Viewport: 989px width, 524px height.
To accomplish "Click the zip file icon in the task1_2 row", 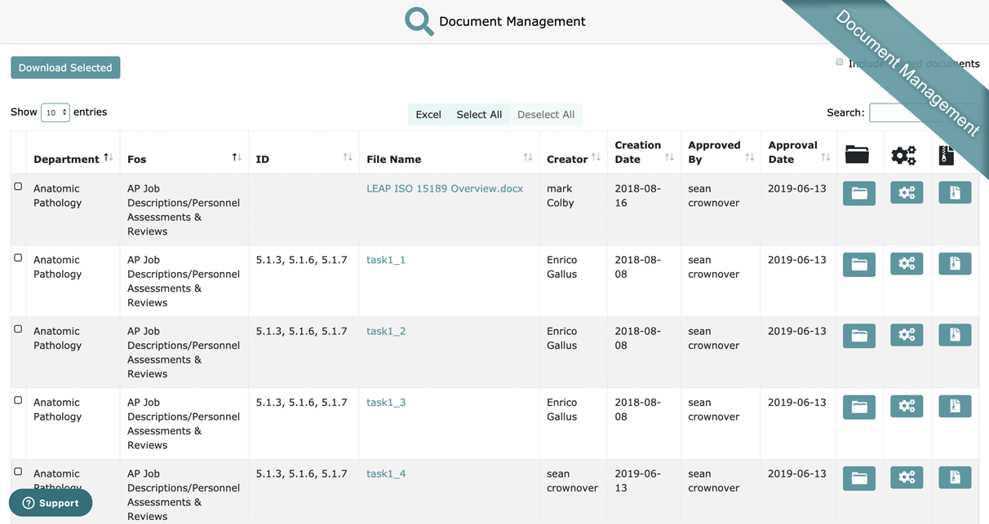I will point(954,335).
